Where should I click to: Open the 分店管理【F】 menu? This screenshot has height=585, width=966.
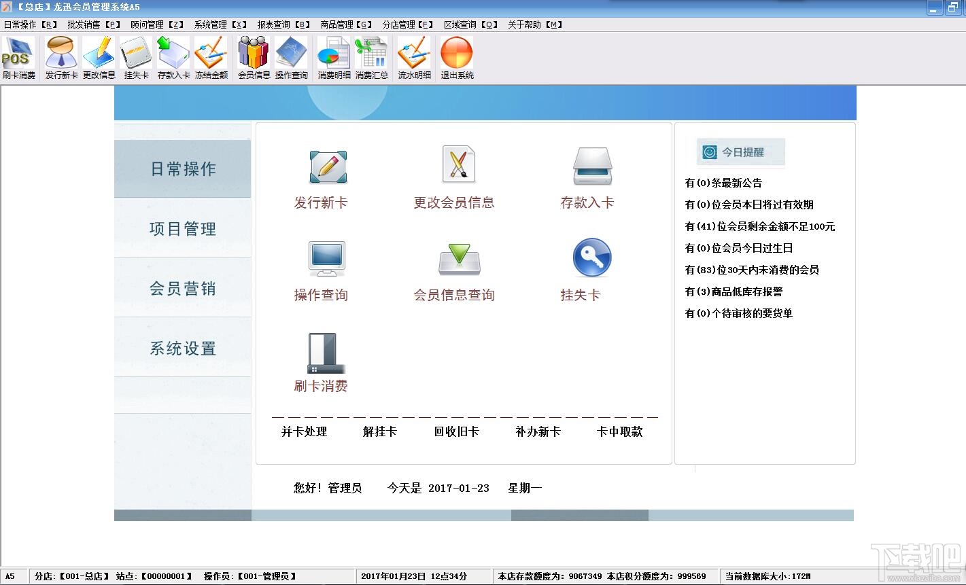pyautogui.click(x=408, y=24)
